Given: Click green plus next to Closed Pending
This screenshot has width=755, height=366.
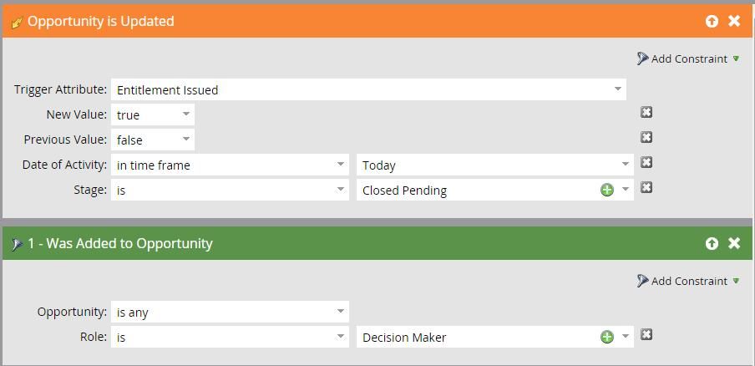Looking at the screenshot, I should (607, 191).
